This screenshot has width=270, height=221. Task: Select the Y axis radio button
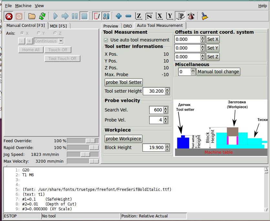pos(39,33)
